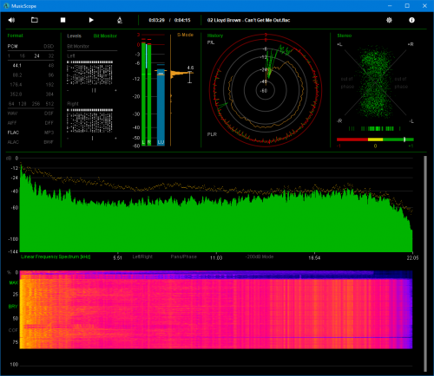
Task: Click the MusicScope app logo icon
Action: 6,6
